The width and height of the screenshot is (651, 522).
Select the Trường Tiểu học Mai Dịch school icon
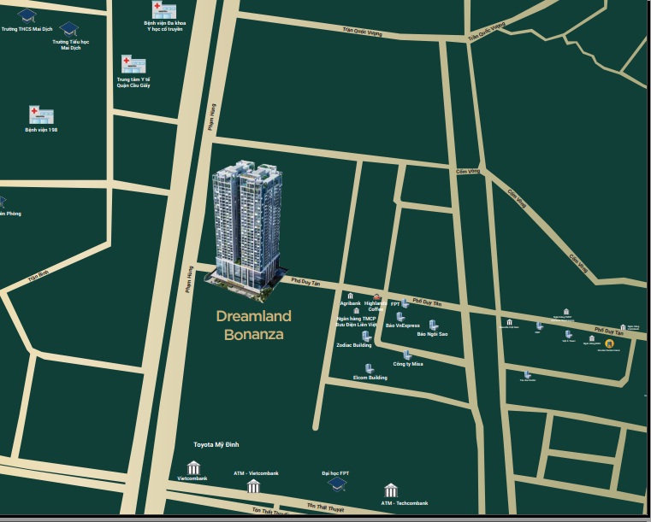tap(69, 29)
